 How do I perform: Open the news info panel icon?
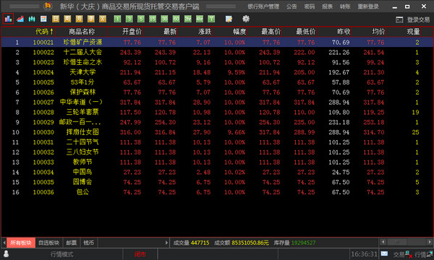coord(43,19)
